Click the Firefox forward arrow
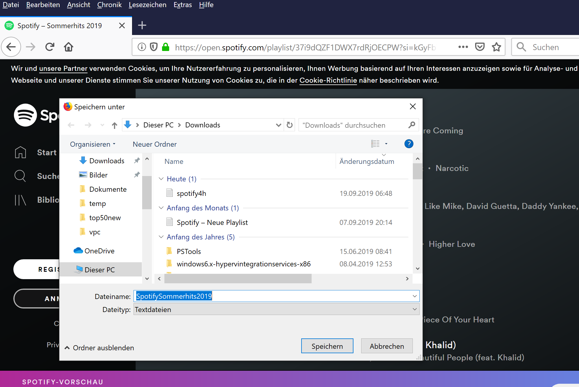 click(31, 47)
